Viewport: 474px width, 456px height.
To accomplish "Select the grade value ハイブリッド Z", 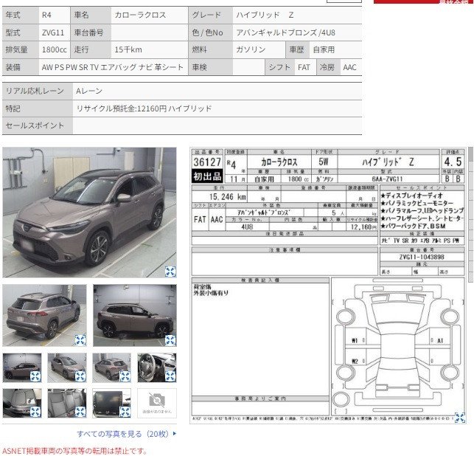I will (x=265, y=15).
